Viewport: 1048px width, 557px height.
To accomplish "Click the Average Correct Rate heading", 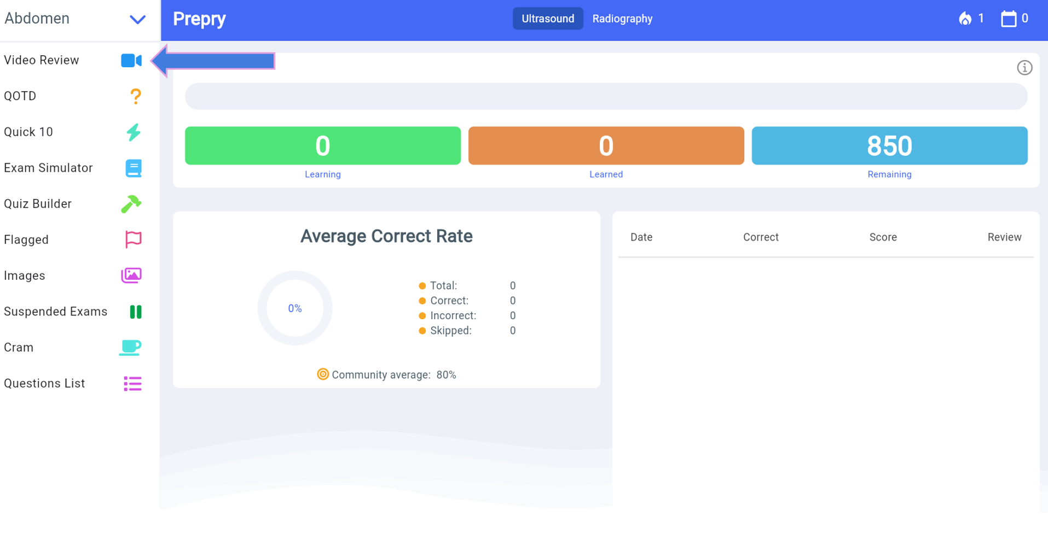I will tap(386, 236).
